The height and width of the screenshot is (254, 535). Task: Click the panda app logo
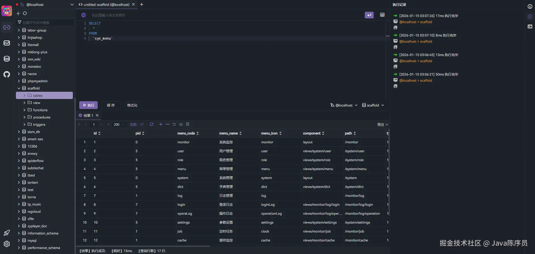(x=7, y=11)
